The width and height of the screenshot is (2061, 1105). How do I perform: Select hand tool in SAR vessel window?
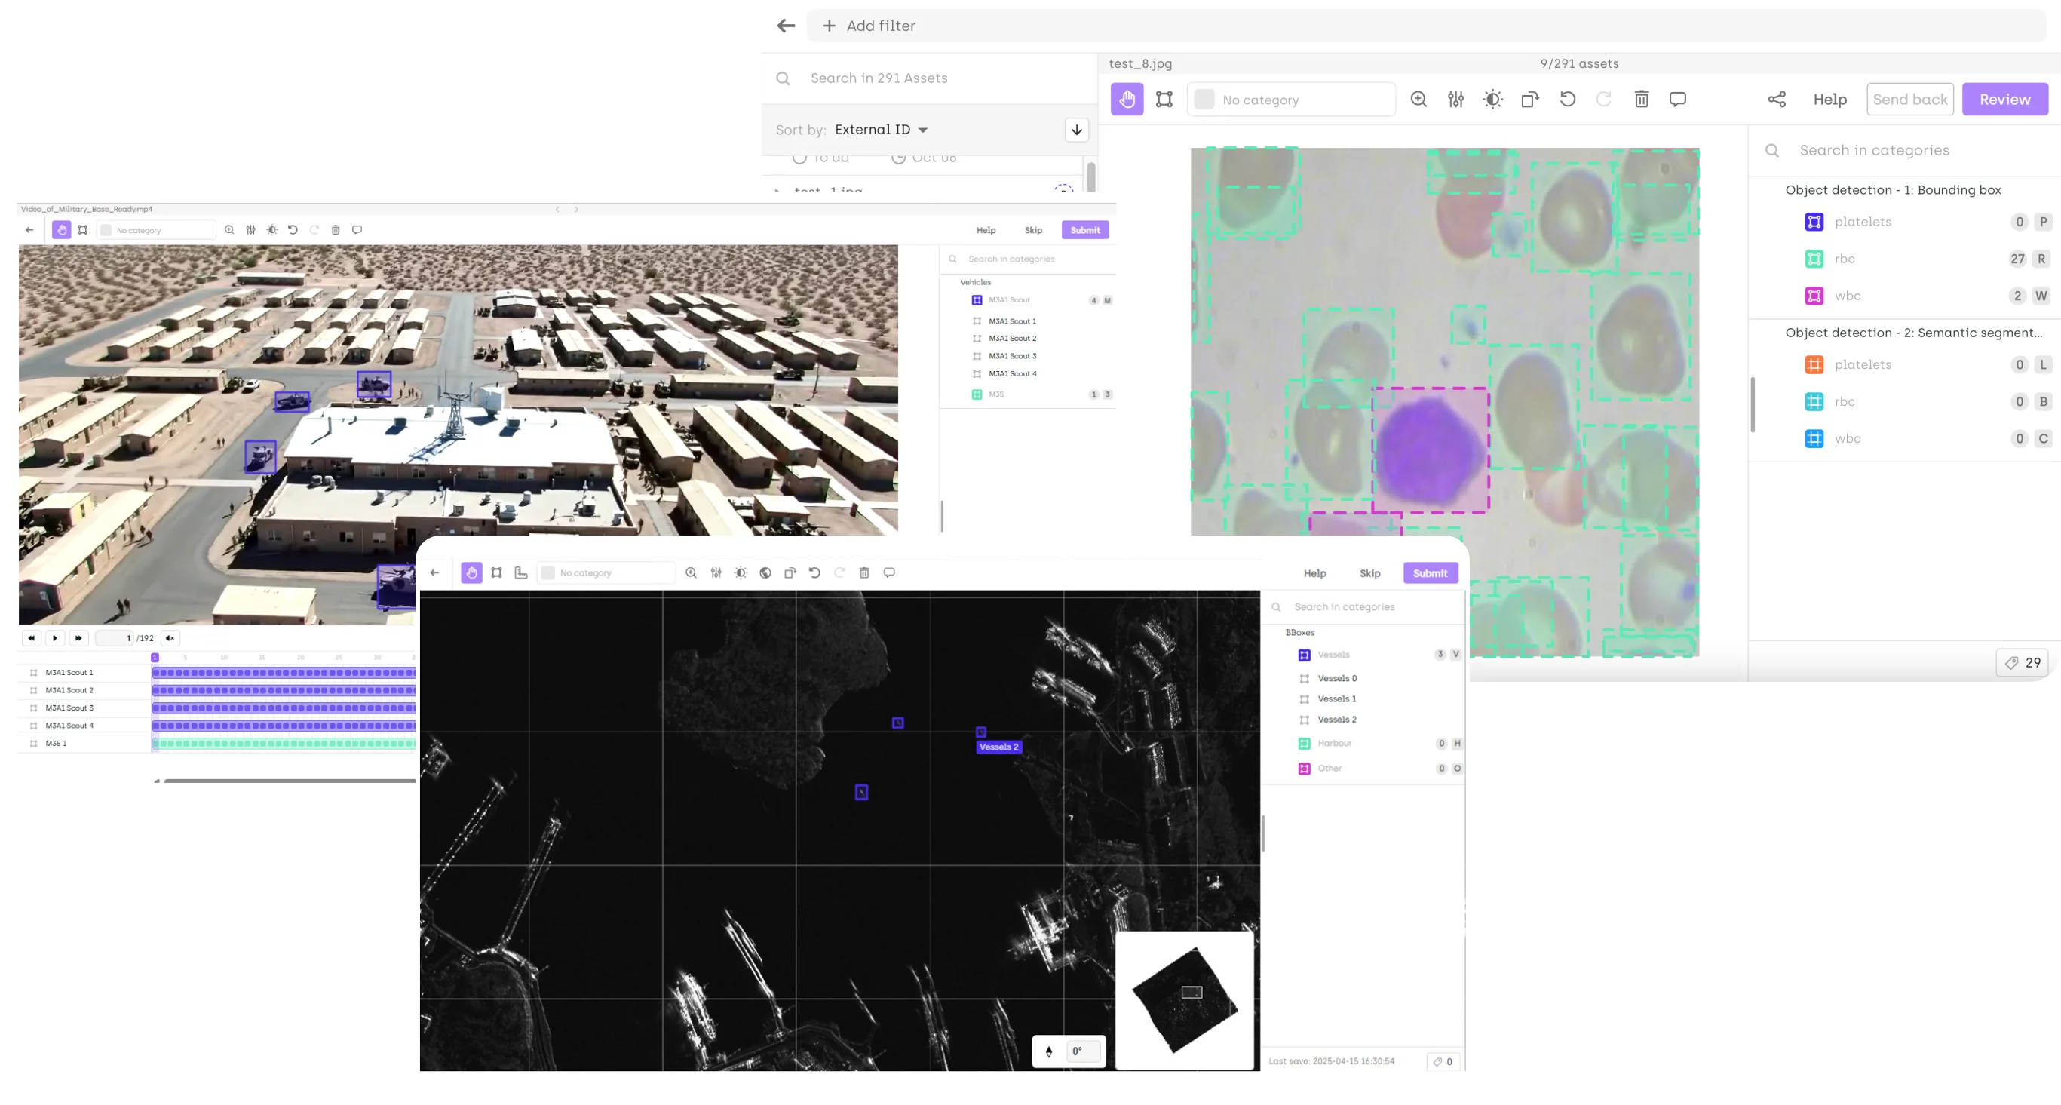pyautogui.click(x=471, y=573)
